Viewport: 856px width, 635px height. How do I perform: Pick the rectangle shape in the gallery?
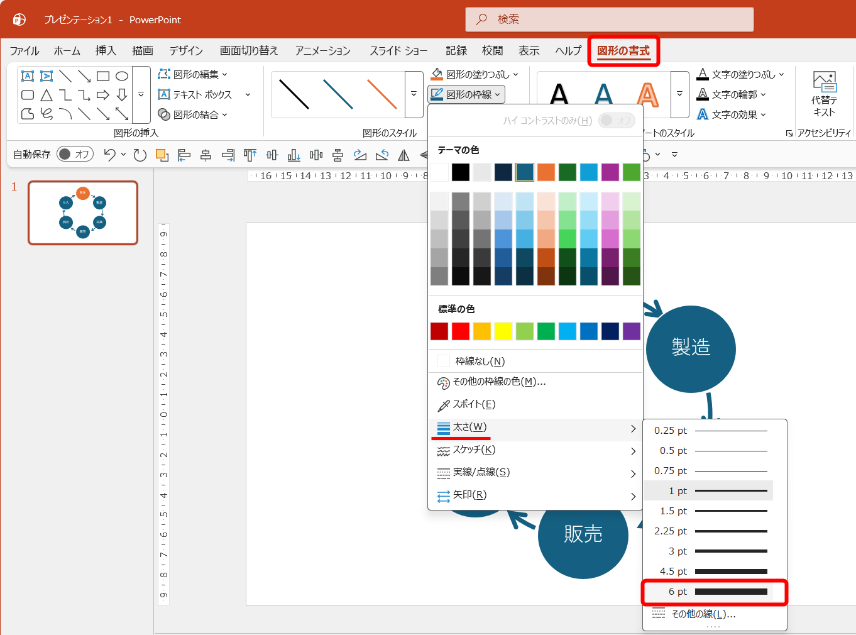[x=103, y=76]
